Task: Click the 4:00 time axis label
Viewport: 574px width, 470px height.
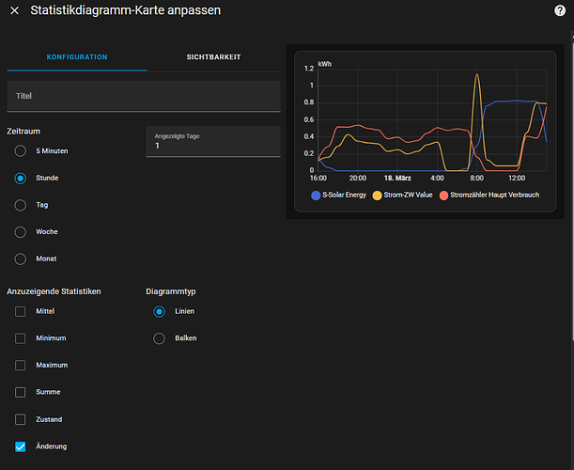Action: point(437,178)
